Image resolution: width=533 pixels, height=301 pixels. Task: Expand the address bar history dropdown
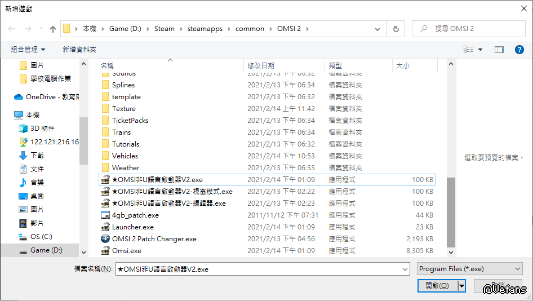click(377, 29)
